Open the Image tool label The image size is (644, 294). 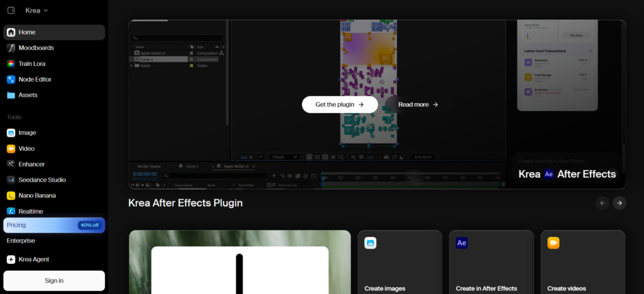[x=27, y=133]
